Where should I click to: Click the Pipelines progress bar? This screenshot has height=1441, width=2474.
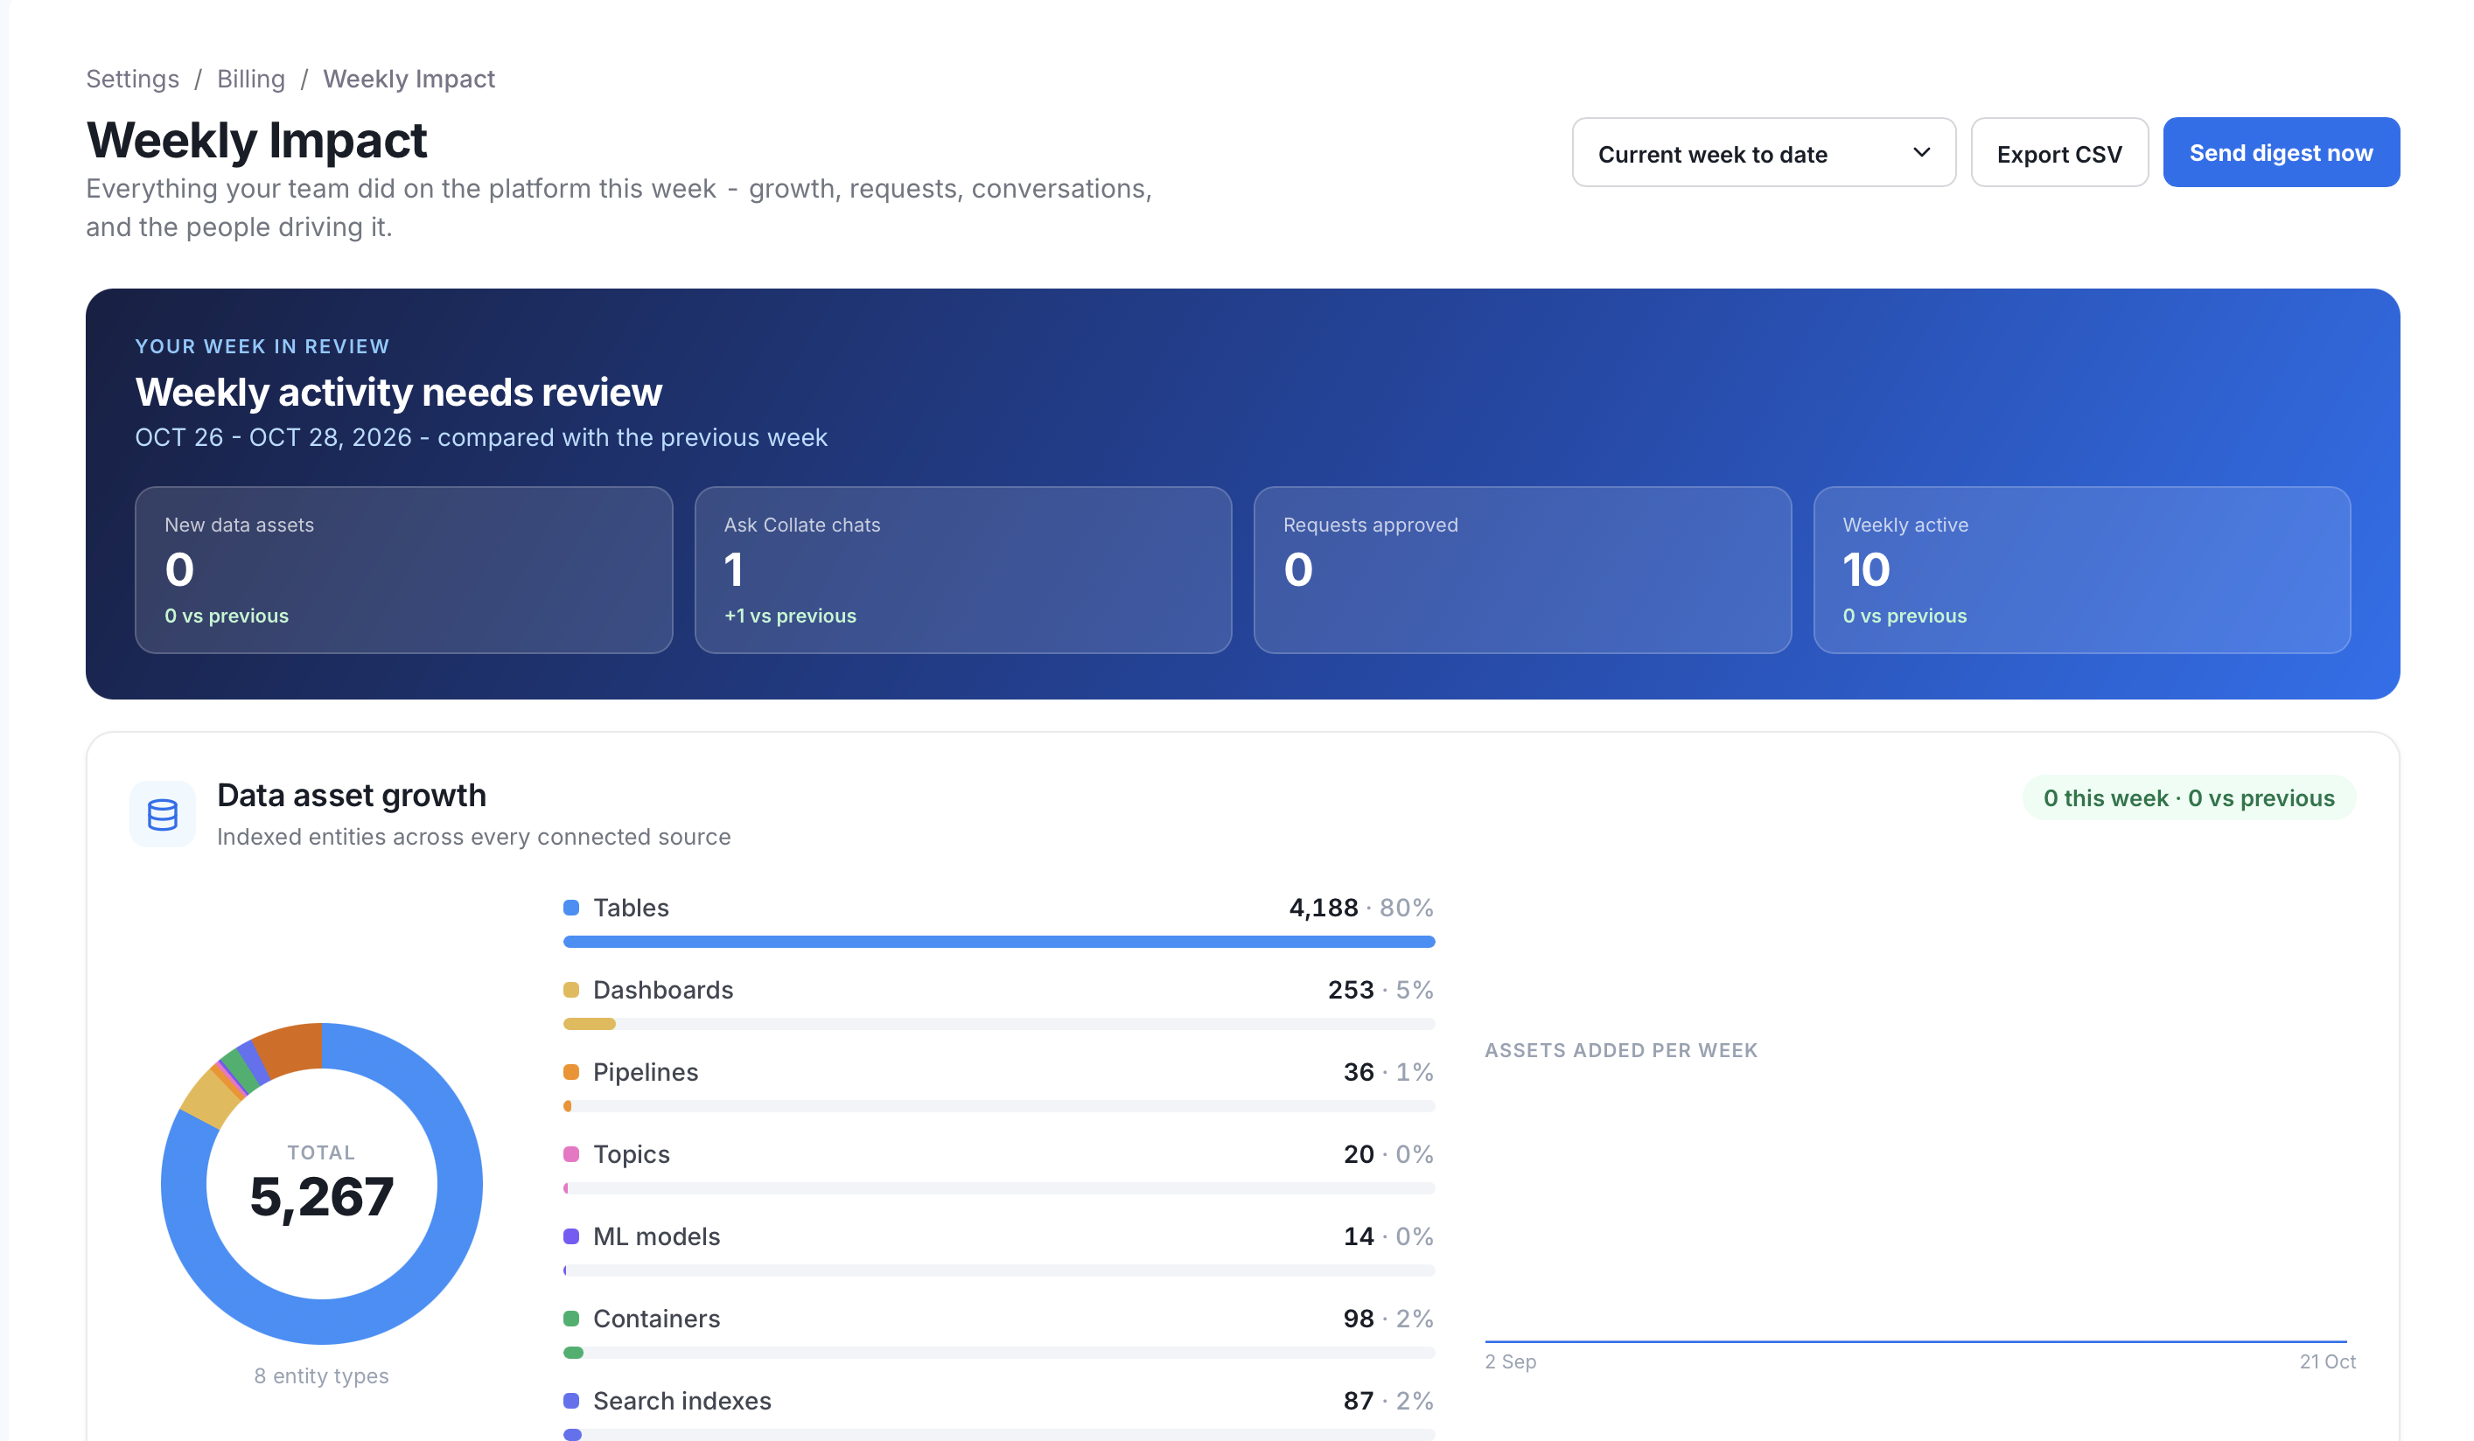tap(999, 1106)
